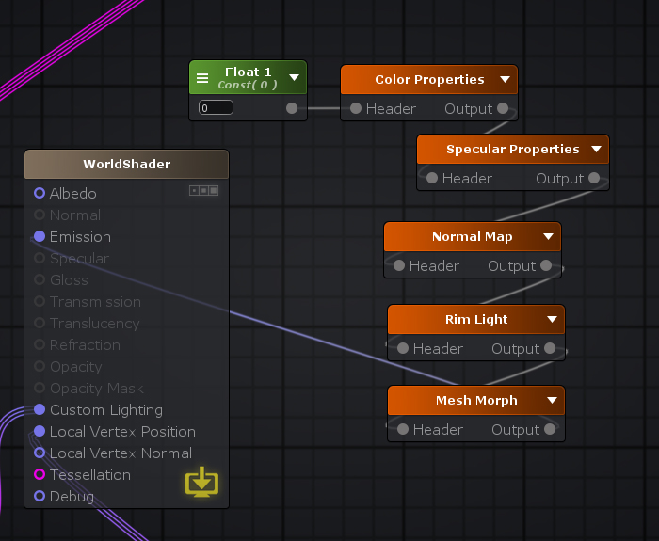Select the Normal Map node title
The height and width of the screenshot is (541, 659).
[x=472, y=236]
